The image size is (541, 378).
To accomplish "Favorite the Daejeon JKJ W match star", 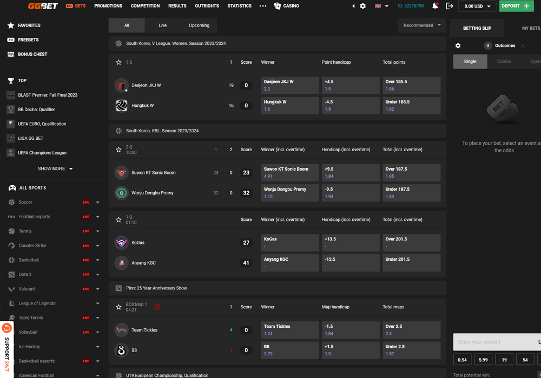I will point(119,62).
